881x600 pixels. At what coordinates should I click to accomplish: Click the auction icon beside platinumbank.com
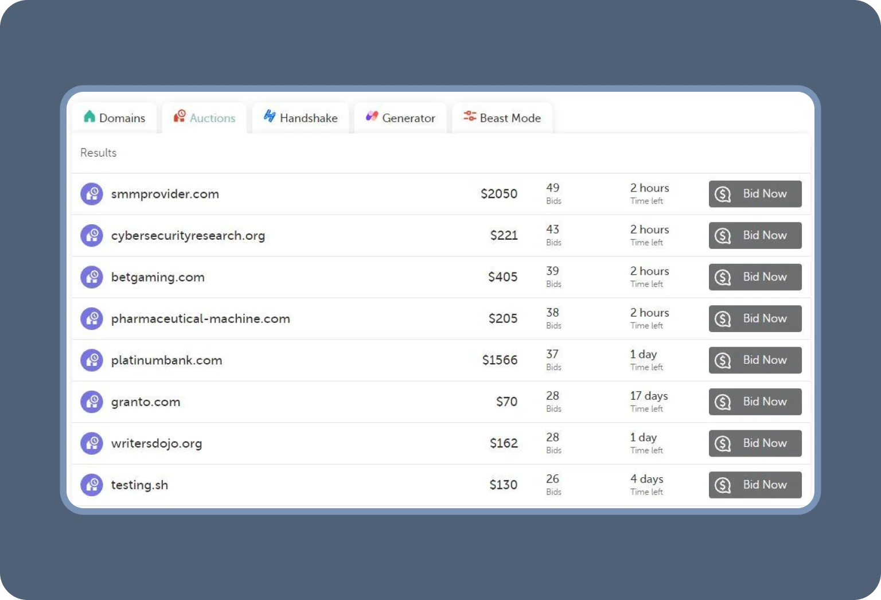pyautogui.click(x=92, y=360)
